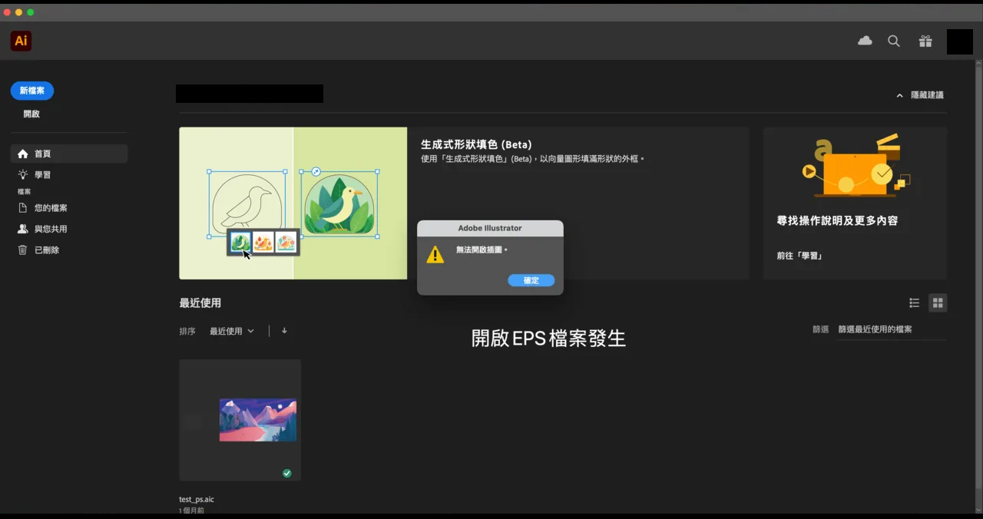Select 首頁 in the sidebar
Image resolution: width=983 pixels, height=519 pixels.
coord(69,154)
